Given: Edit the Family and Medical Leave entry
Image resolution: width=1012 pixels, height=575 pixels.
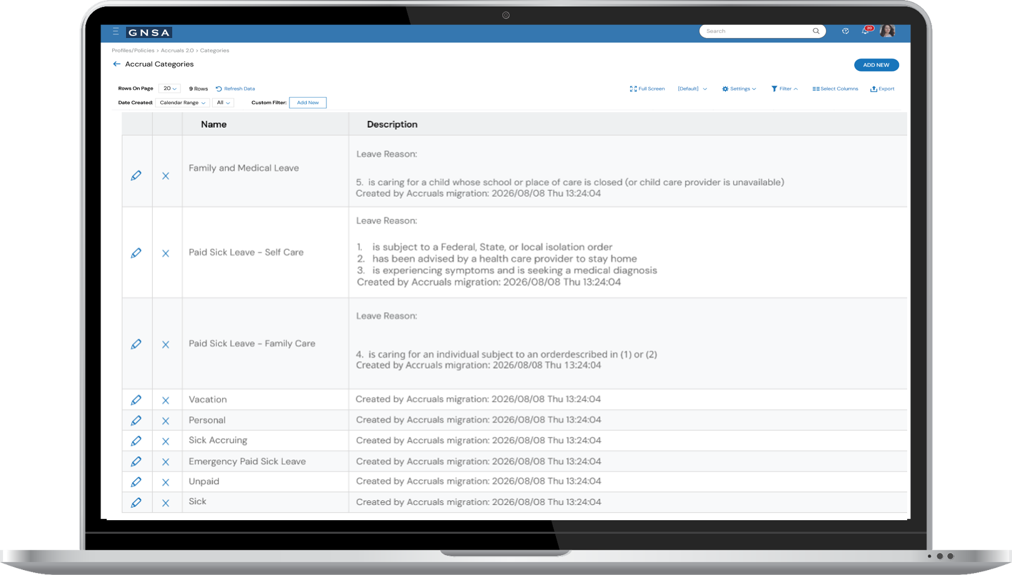Looking at the screenshot, I should pos(137,176).
